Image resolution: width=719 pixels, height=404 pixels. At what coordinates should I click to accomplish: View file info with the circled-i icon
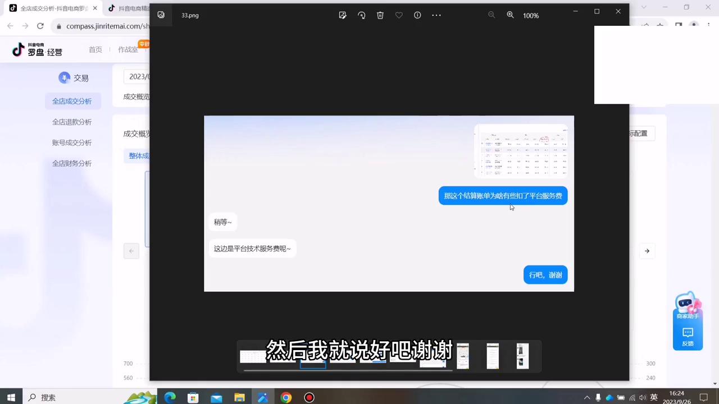click(x=417, y=15)
